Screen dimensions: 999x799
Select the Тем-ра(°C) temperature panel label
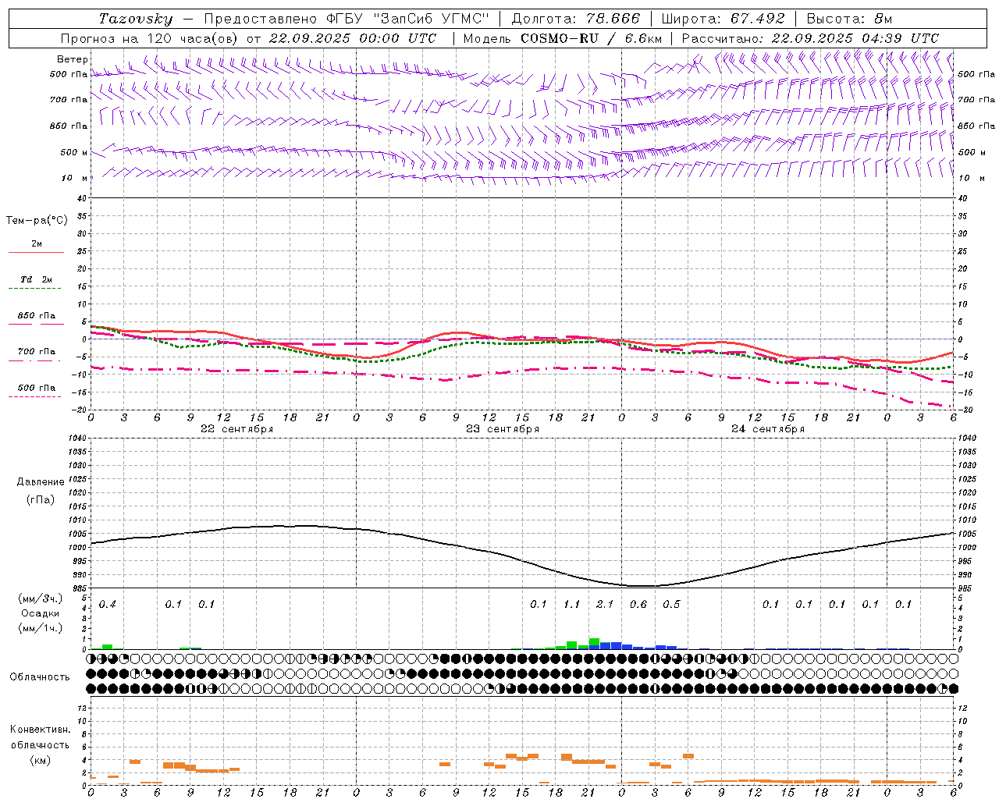coord(37,221)
